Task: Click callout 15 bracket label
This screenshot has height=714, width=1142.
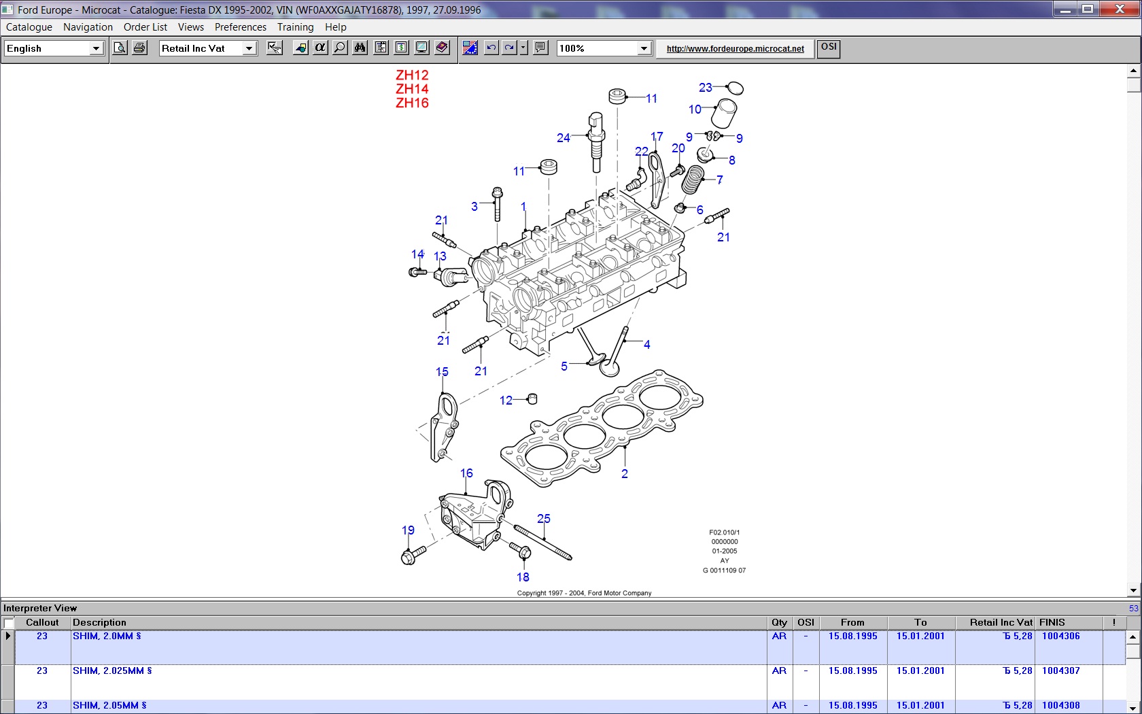Action: tap(442, 372)
